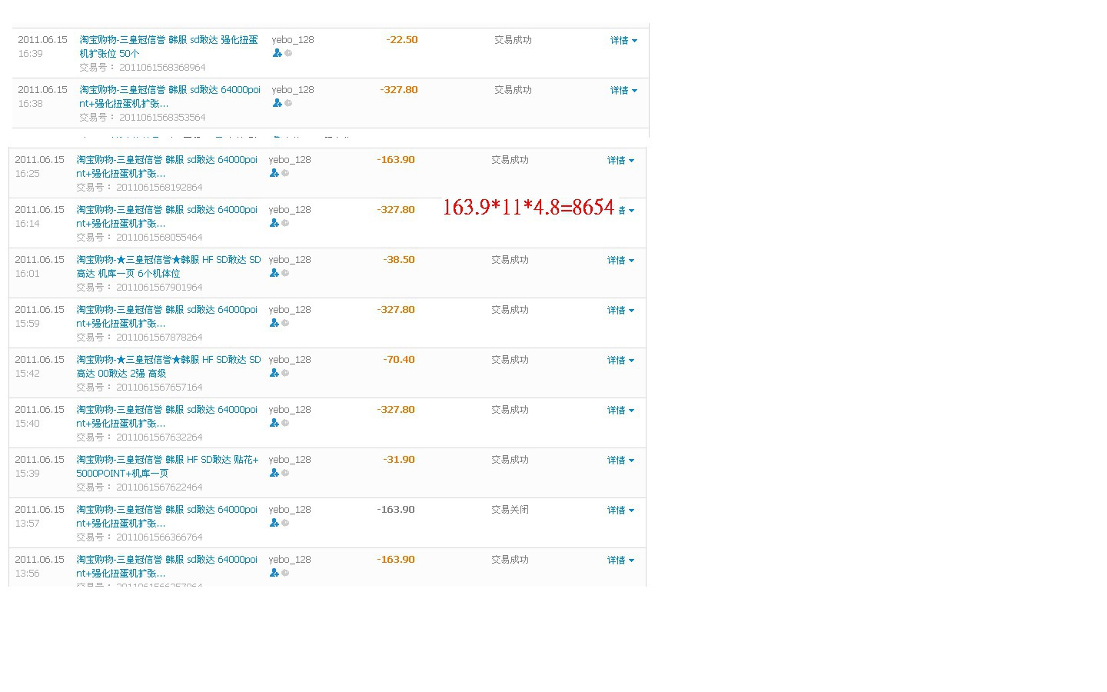Click the gray round icon in the 16:25 row
The height and width of the screenshot is (692, 1107).
tap(285, 173)
